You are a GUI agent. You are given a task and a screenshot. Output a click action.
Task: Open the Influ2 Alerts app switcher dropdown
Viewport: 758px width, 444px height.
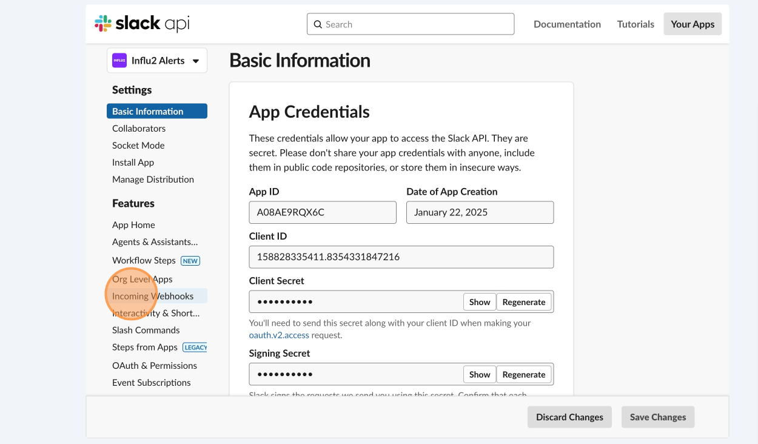(157, 61)
